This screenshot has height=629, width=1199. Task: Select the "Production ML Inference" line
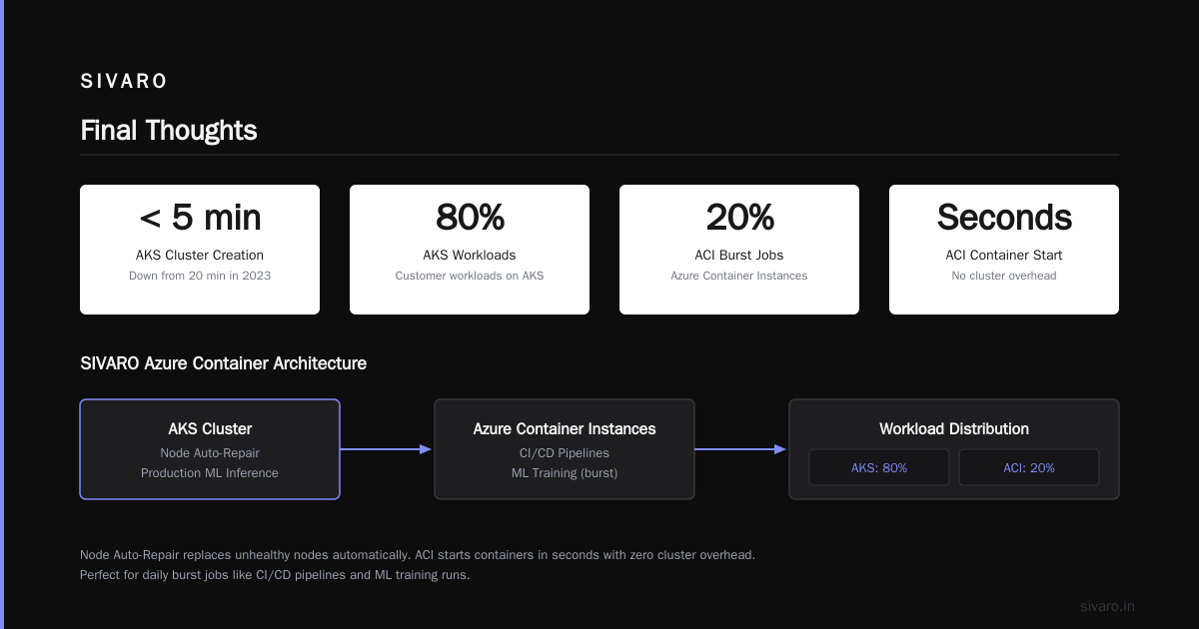[x=210, y=473]
